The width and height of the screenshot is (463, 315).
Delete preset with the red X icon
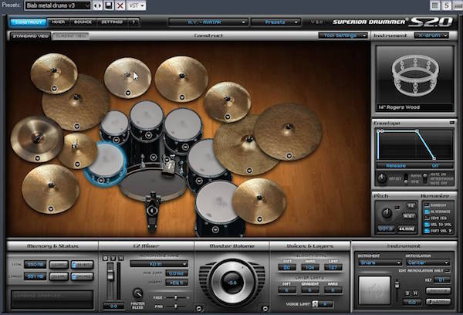(x=120, y=5)
